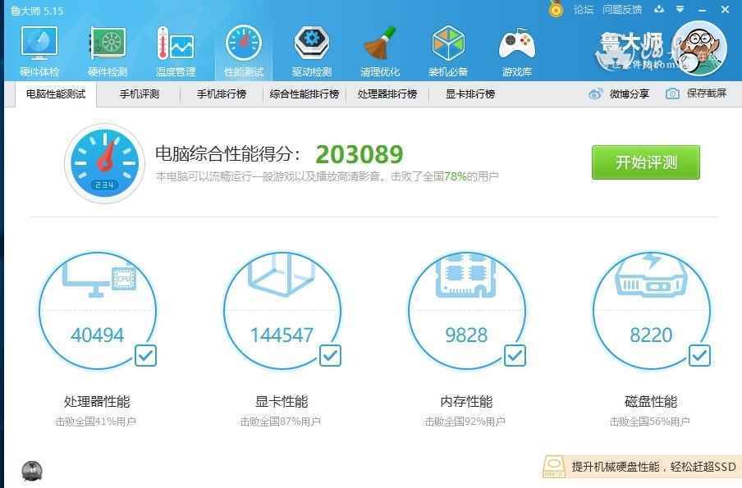This screenshot has height=488, width=742.
Task: Click the 磁盘性能 disk drive circle
Action: coord(651,310)
